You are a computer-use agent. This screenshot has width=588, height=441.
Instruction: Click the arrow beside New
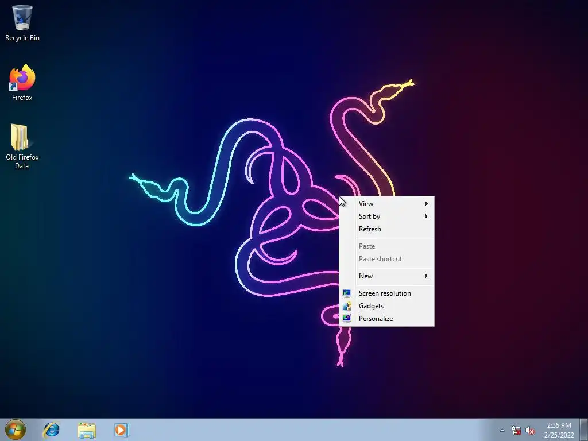point(427,276)
